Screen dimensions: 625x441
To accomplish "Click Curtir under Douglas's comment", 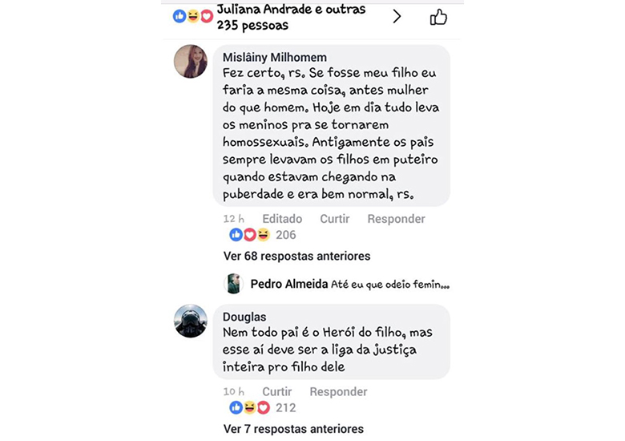I will click(277, 391).
